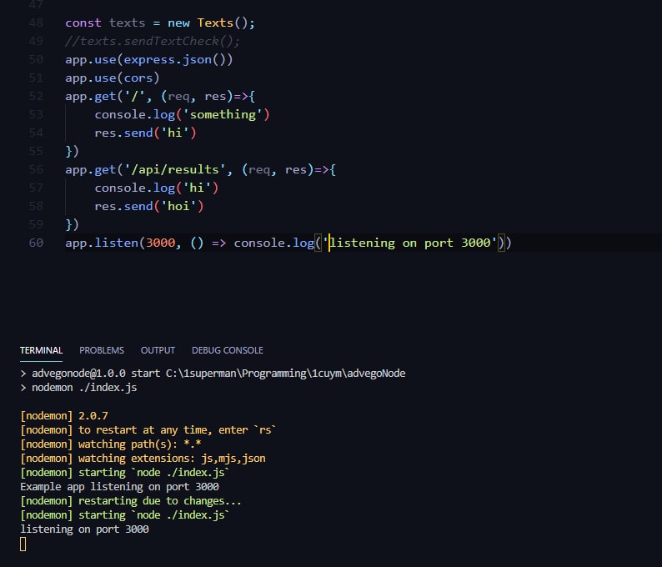Click the last terminal output 'listening on port 3000'
This screenshot has width=662, height=567.
tap(84, 529)
